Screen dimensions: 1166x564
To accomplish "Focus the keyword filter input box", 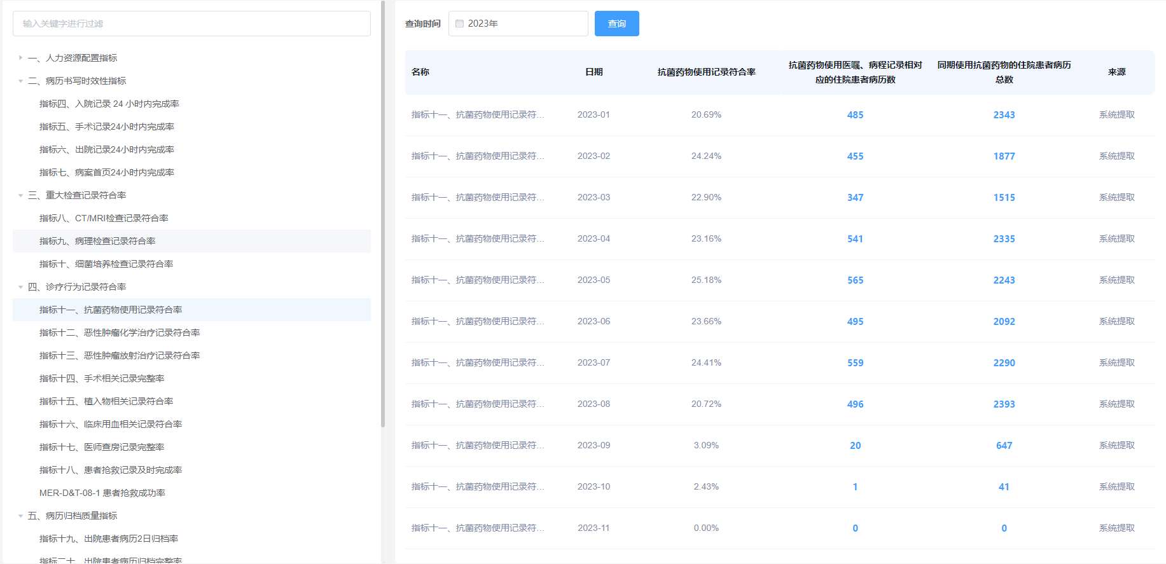I will 191,24.
